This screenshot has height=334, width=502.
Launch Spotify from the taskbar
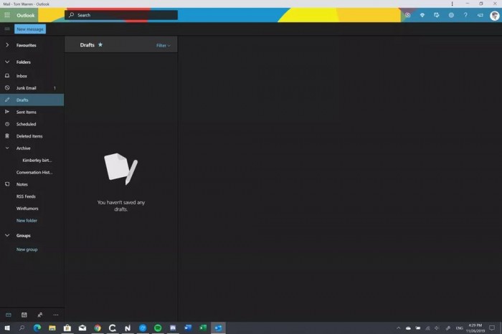pos(158,328)
